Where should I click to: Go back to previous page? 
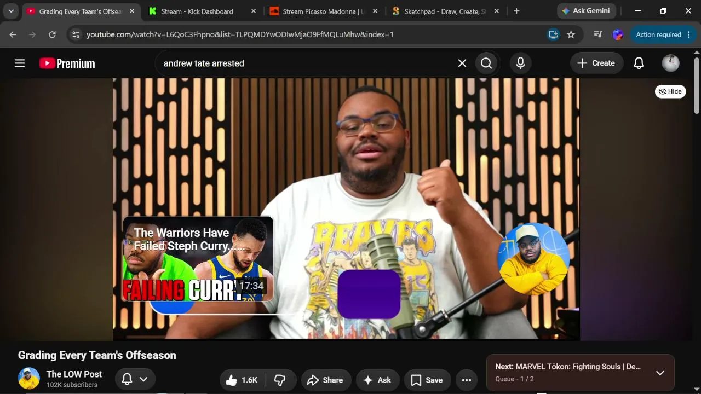click(13, 34)
